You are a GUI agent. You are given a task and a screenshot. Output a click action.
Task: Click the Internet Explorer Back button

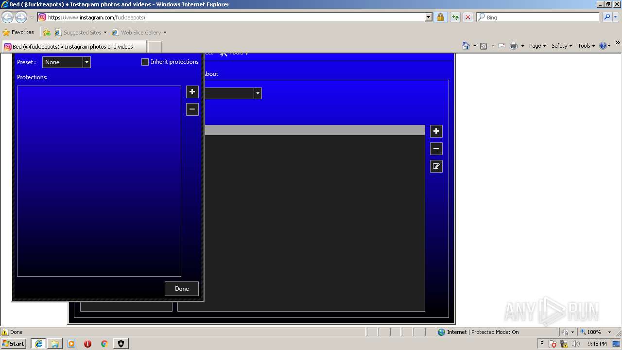click(x=8, y=17)
